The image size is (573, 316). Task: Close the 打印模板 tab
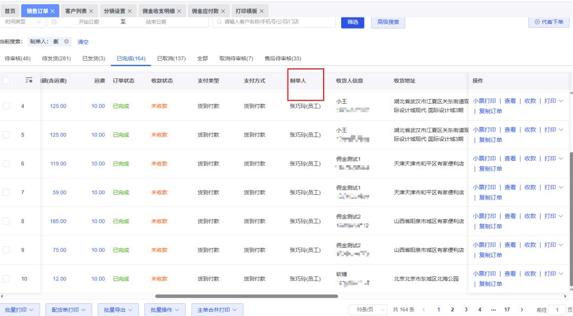[262, 11]
